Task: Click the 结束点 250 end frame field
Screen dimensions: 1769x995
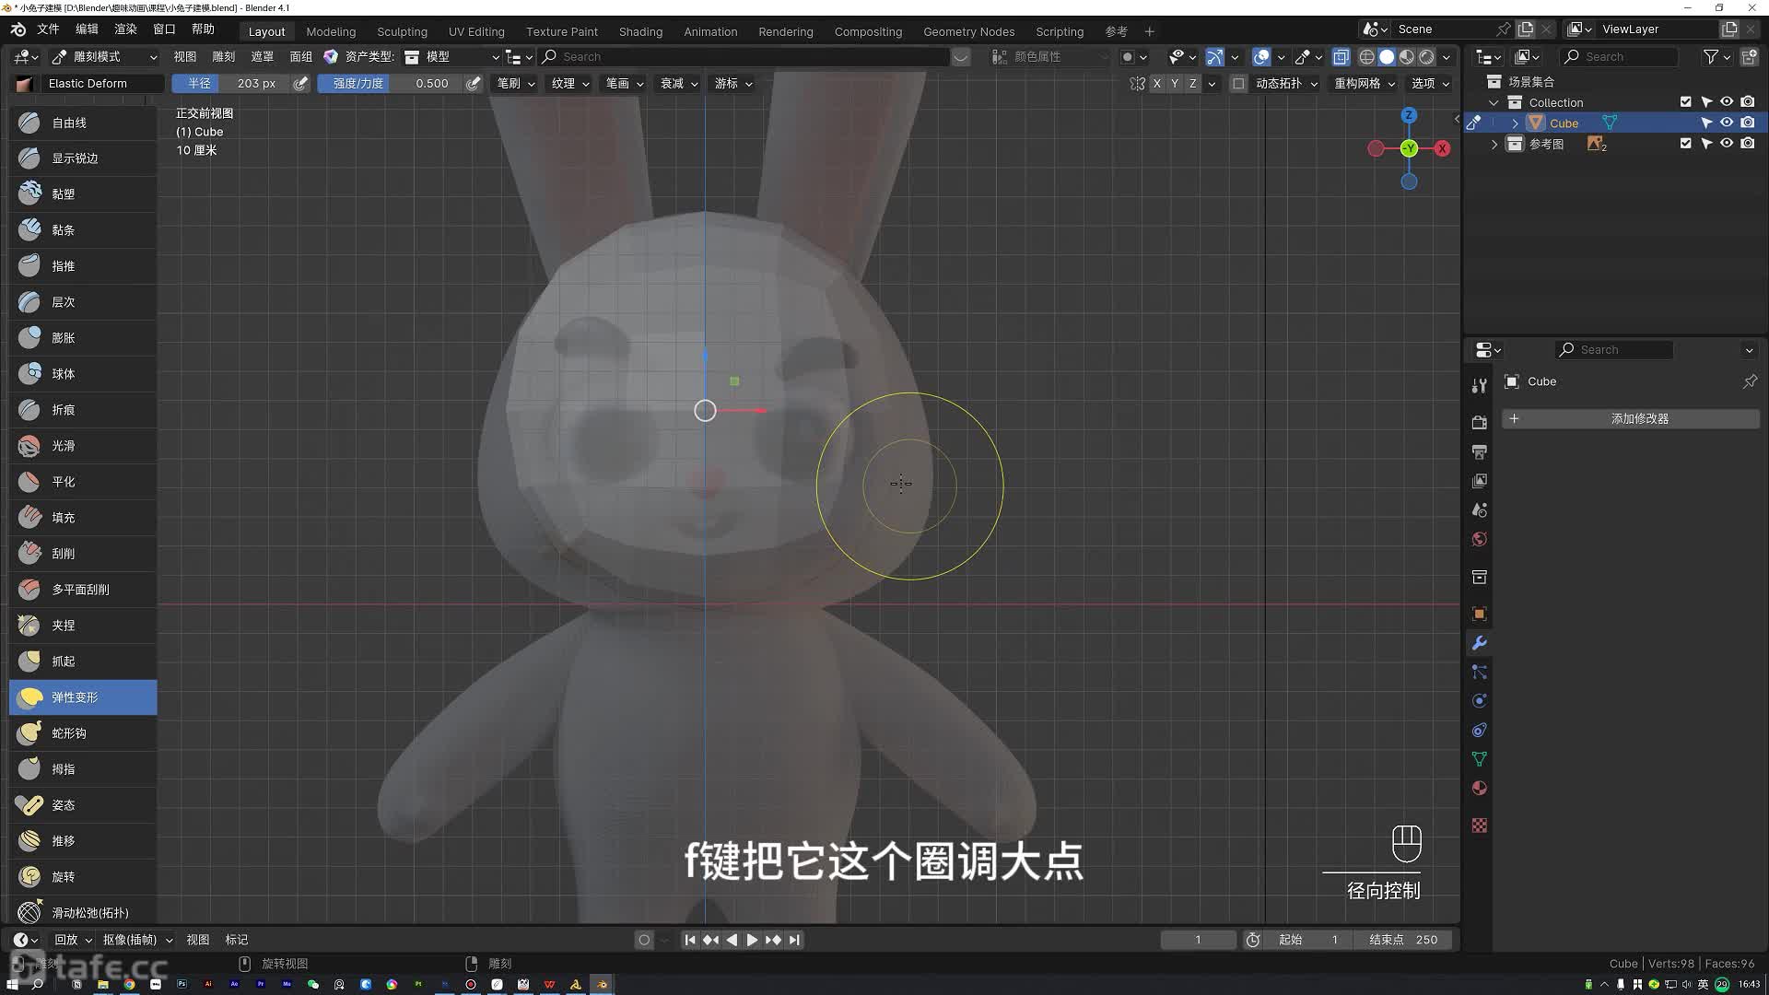Action: point(1403,940)
